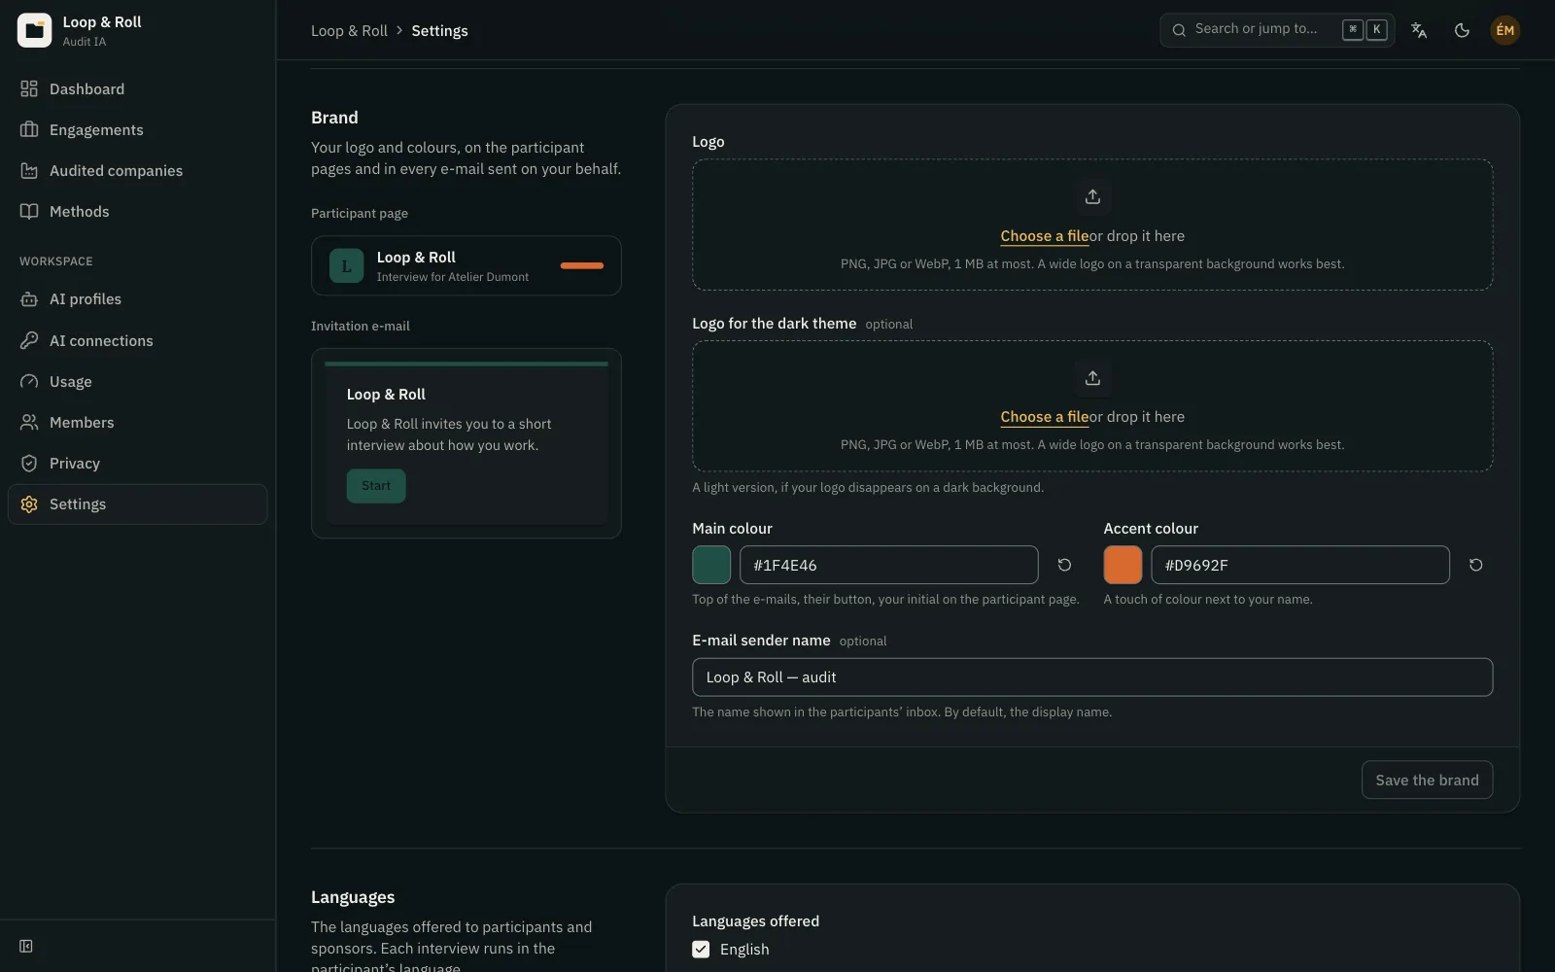Click the Settings breadcrumb text

coord(439,31)
